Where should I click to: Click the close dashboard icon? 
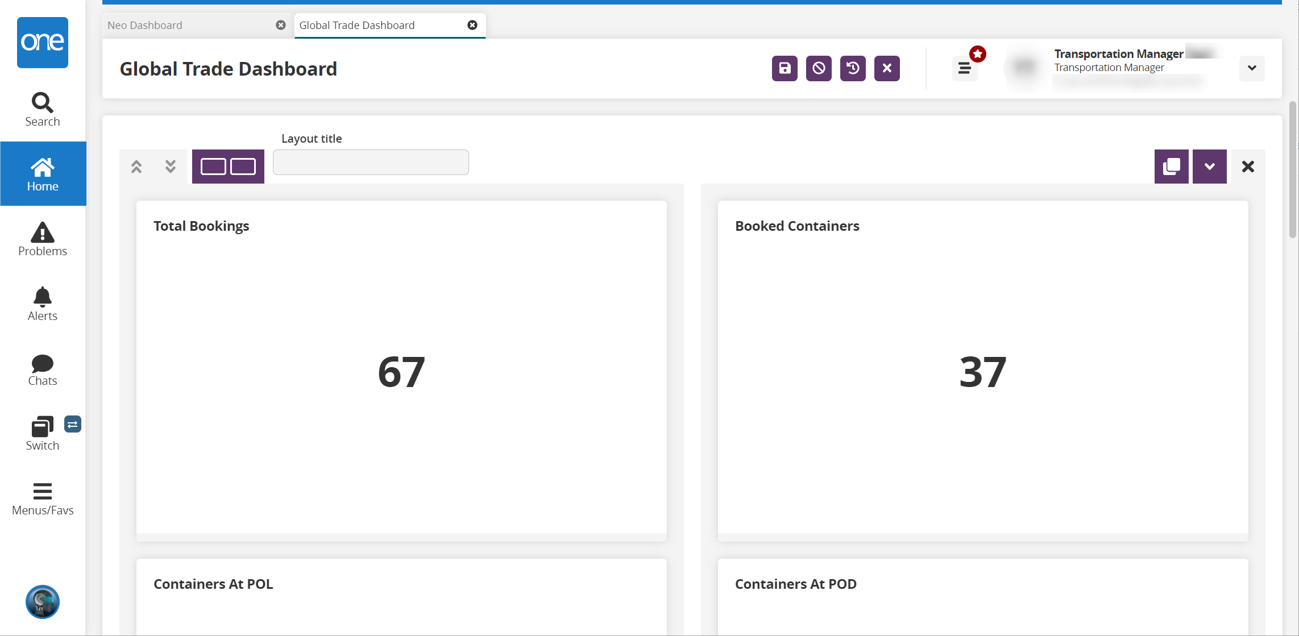click(x=886, y=68)
